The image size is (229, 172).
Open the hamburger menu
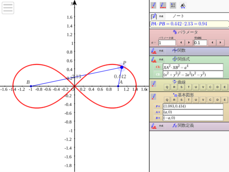8,8
